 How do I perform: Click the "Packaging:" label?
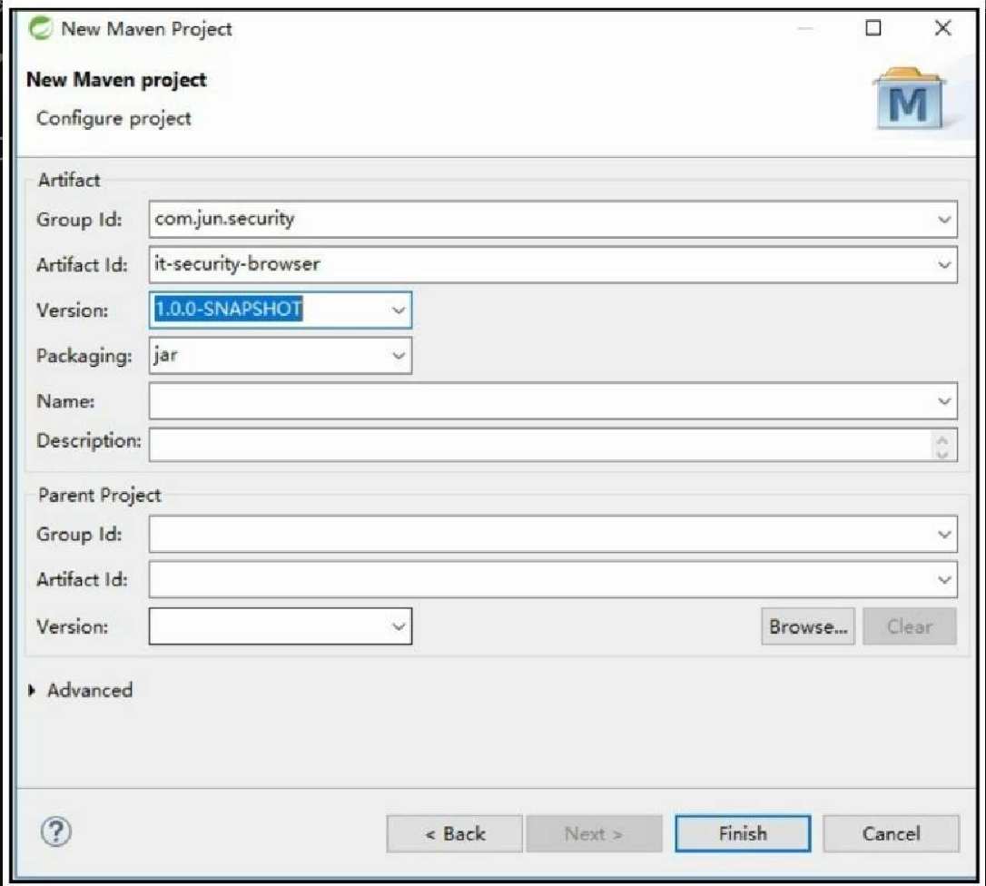click(84, 356)
